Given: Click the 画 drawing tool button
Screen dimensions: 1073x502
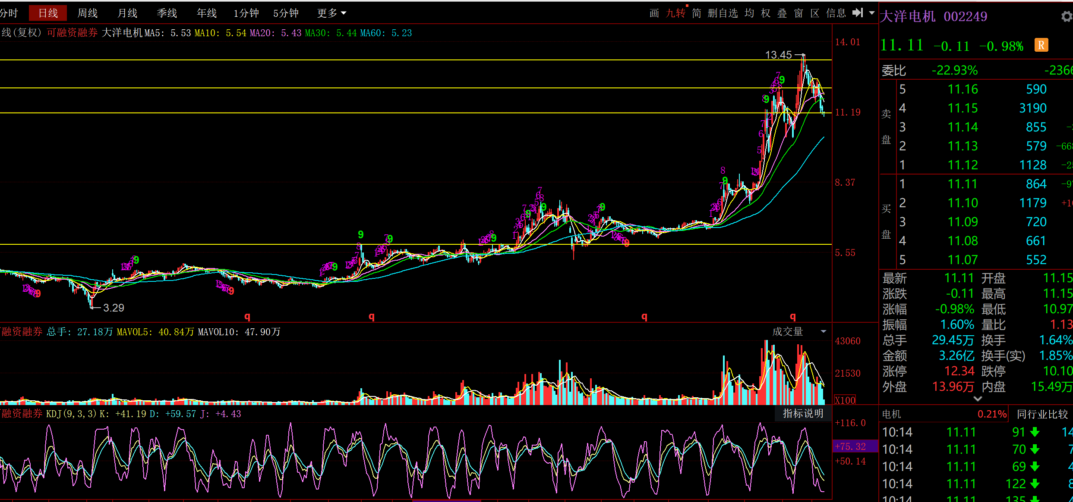Looking at the screenshot, I should click(654, 13).
